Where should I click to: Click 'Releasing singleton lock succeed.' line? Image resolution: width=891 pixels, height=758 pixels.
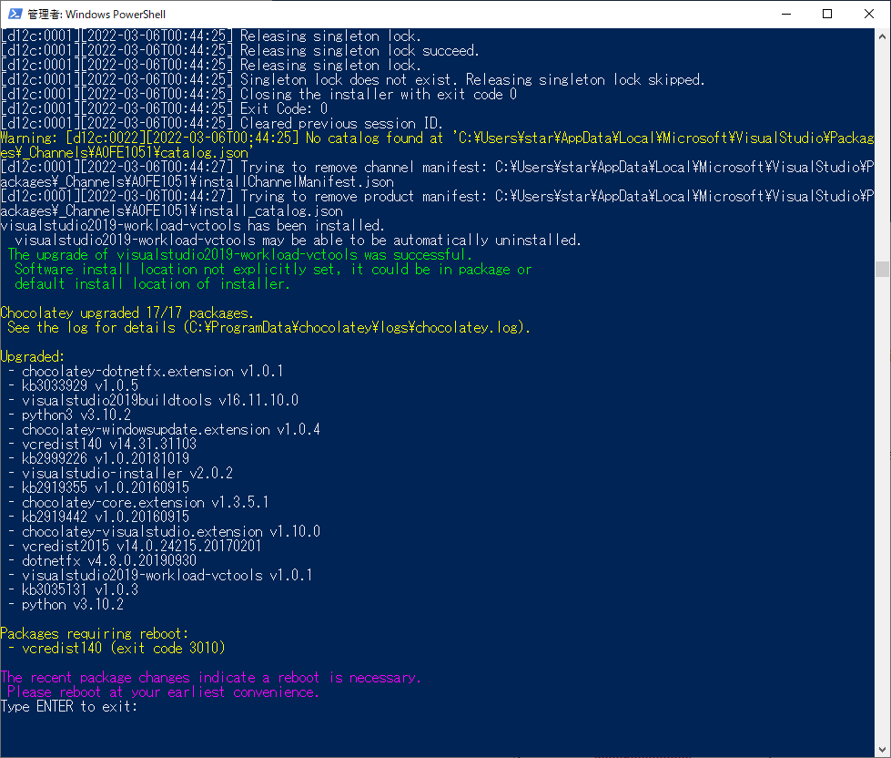[x=239, y=51]
